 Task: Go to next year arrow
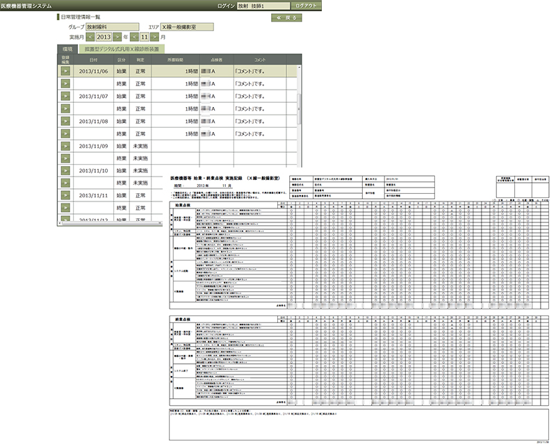pyautogui.click(x=117, y=37)
